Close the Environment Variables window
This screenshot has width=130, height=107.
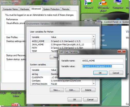coord(96,23)
